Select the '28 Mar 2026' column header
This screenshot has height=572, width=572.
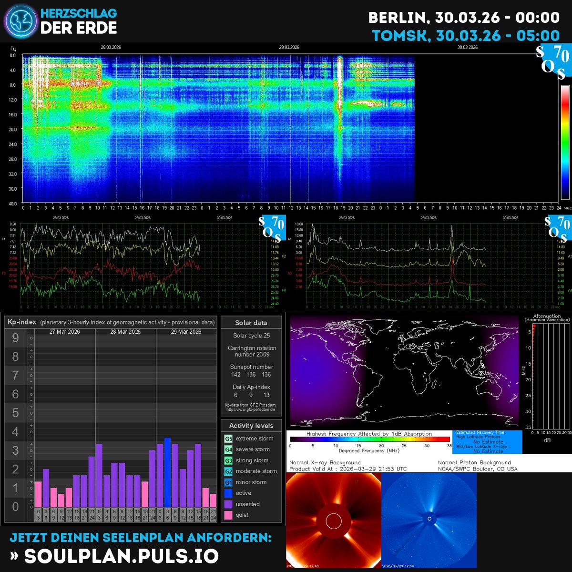click(x=125, y=332)
